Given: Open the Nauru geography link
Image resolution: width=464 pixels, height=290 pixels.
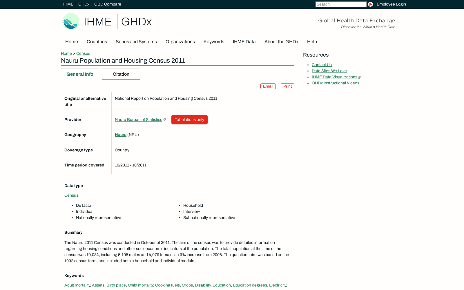Looking at the screenshot, I should tap(121, 135).
